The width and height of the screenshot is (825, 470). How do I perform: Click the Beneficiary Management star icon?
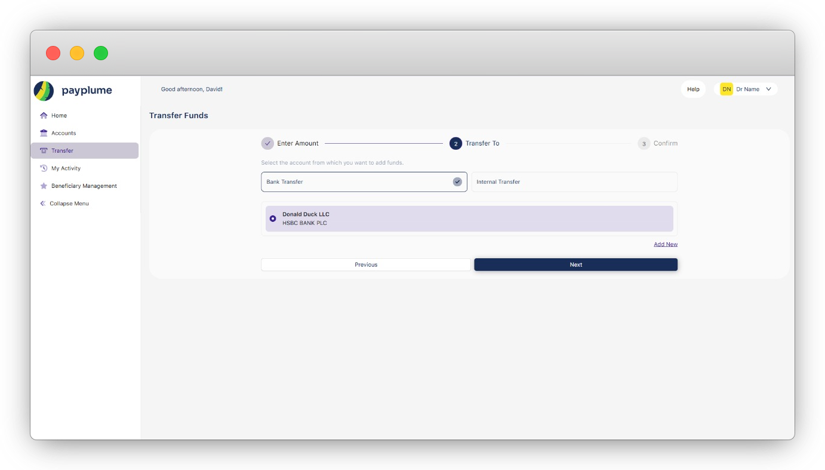44,186
